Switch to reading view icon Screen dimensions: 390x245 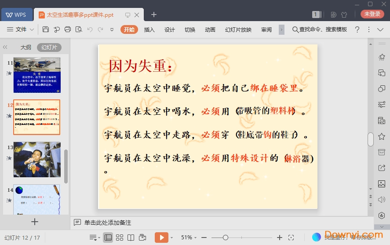[131, 238]
